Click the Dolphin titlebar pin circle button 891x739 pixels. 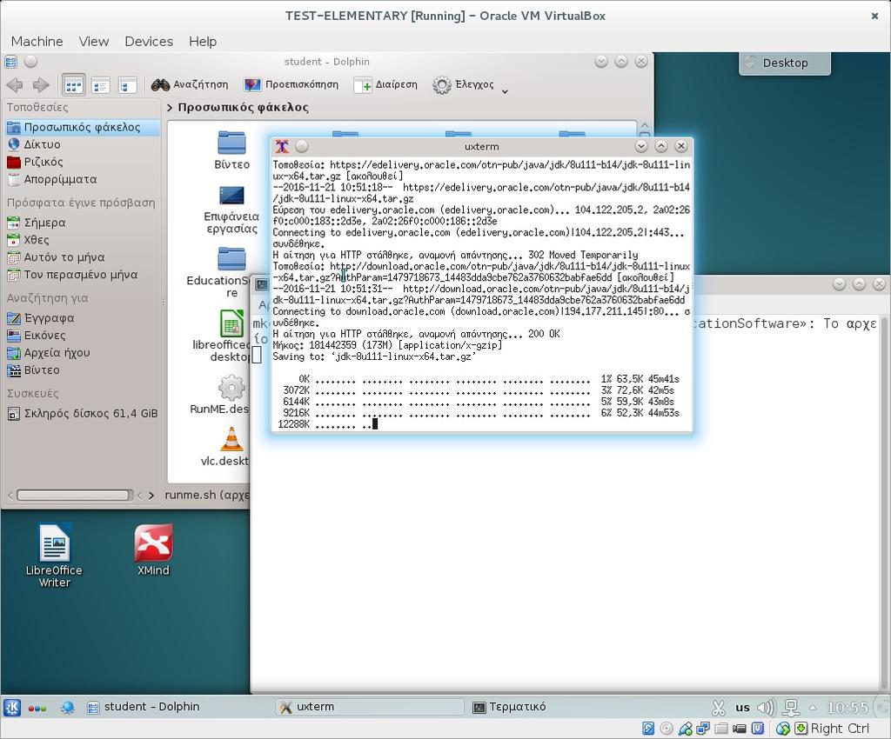(x=31, y=62)
